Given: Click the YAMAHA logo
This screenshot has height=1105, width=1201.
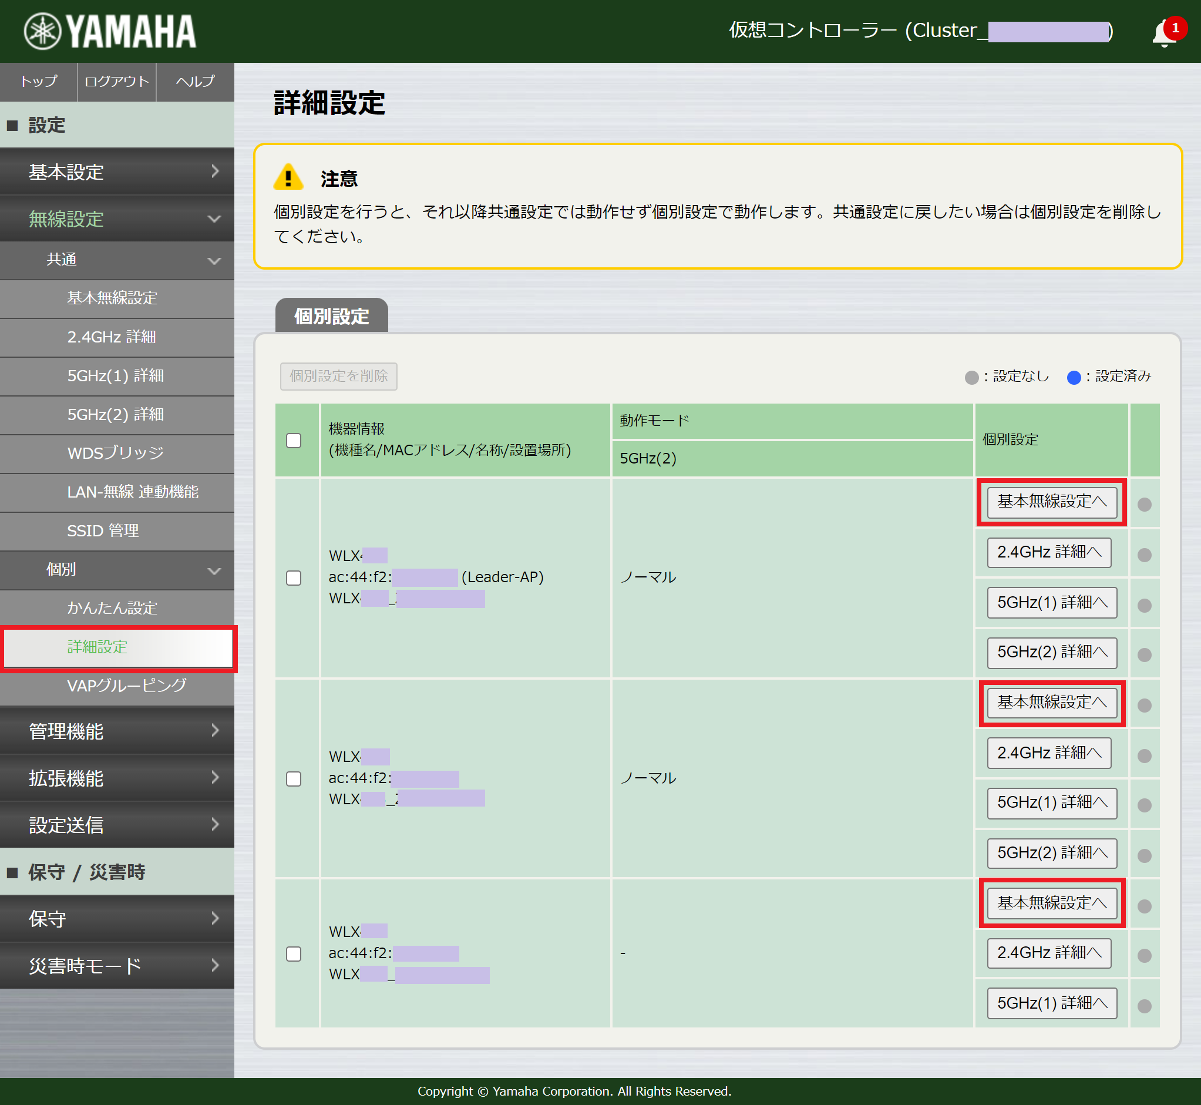Looking at the screenshot, I should pos(108,31).
